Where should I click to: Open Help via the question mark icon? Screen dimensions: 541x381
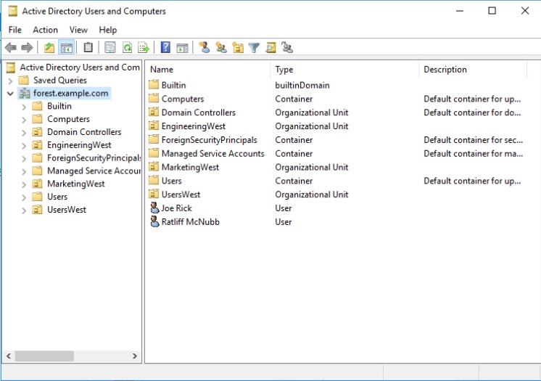click(165, 48)
